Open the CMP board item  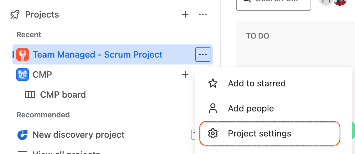click(63, 95)
